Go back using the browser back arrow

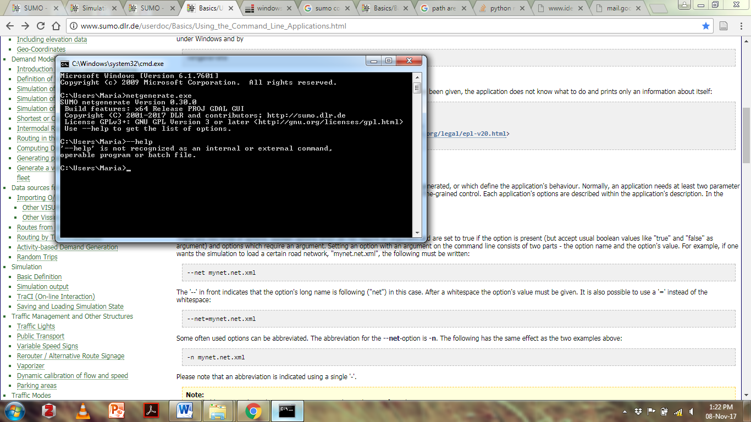coord(10,26)
